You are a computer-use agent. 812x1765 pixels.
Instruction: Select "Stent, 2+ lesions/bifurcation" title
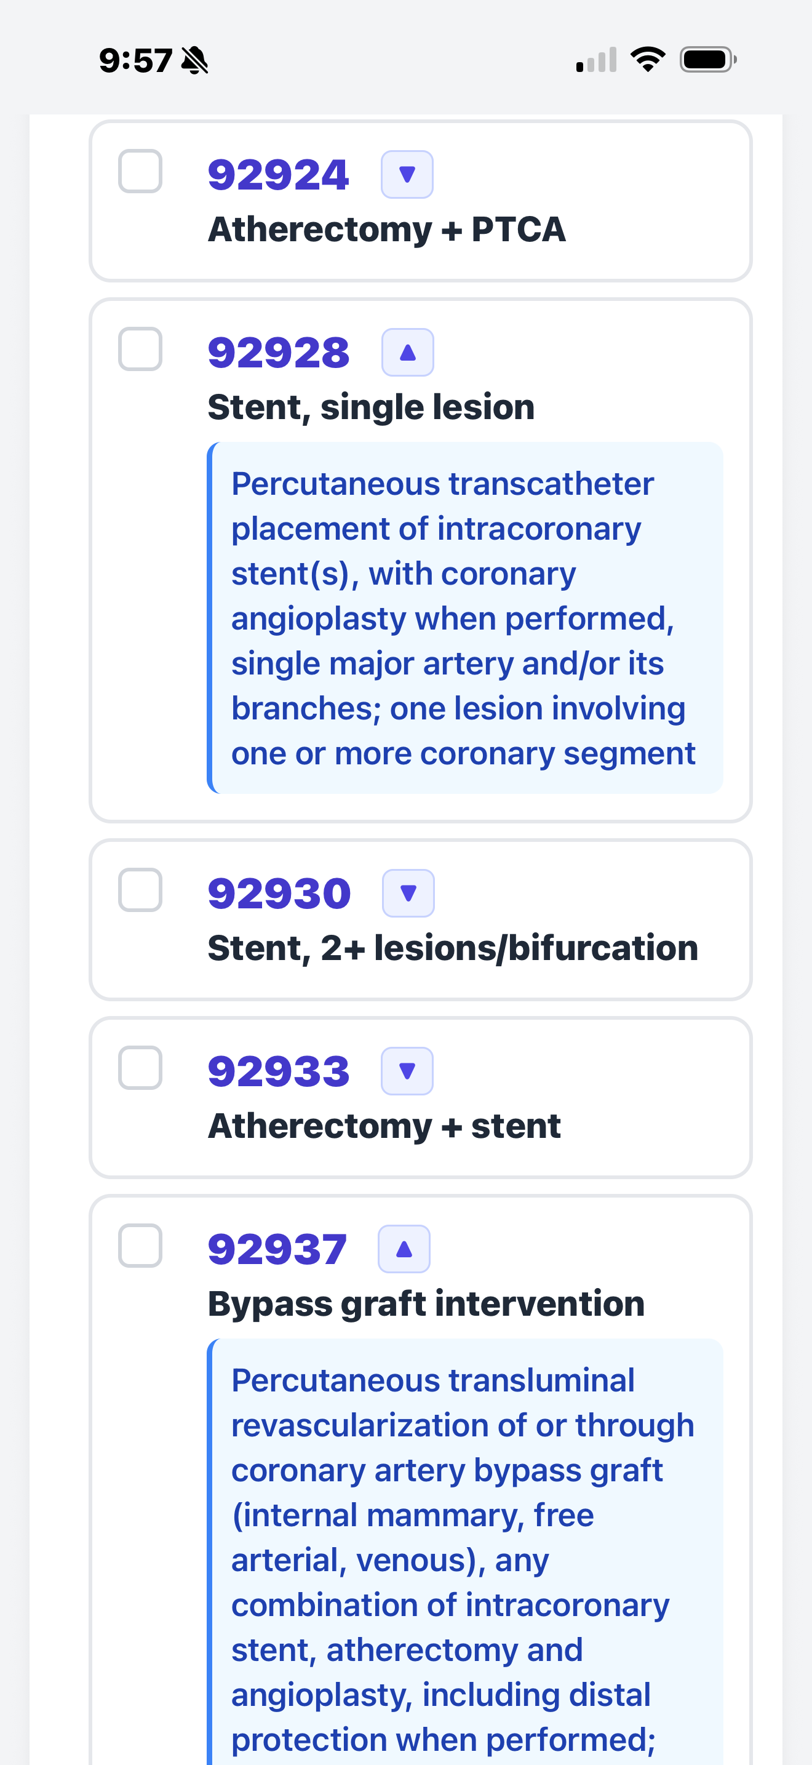tap(453, 948)
